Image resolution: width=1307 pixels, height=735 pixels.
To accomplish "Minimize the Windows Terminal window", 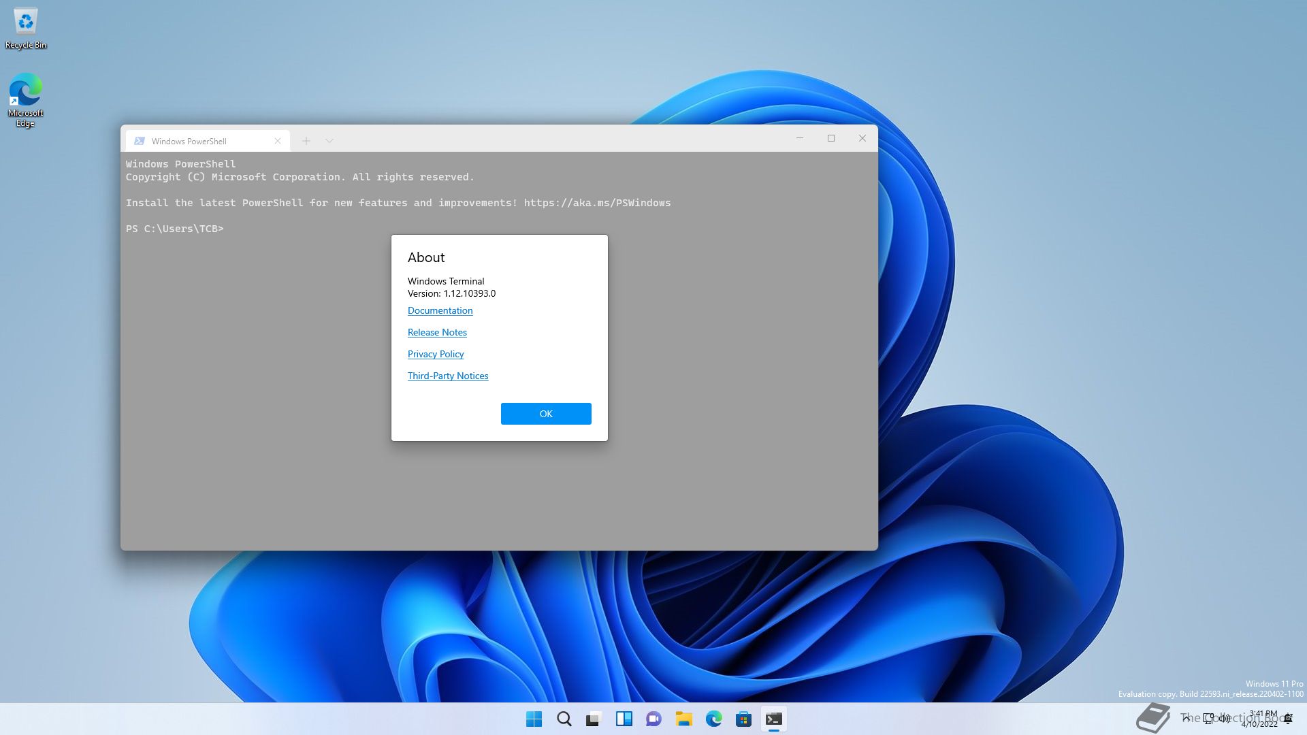I will point(800,138).
